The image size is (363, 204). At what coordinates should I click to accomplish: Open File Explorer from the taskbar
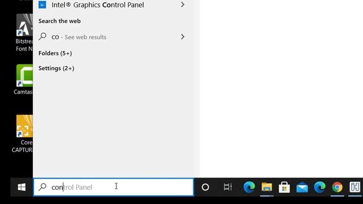267,187
